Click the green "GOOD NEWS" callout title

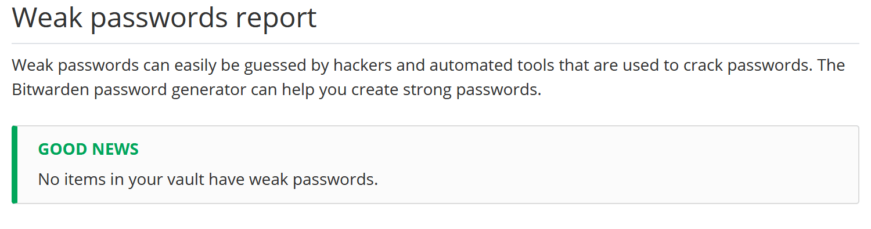(88, 150)
